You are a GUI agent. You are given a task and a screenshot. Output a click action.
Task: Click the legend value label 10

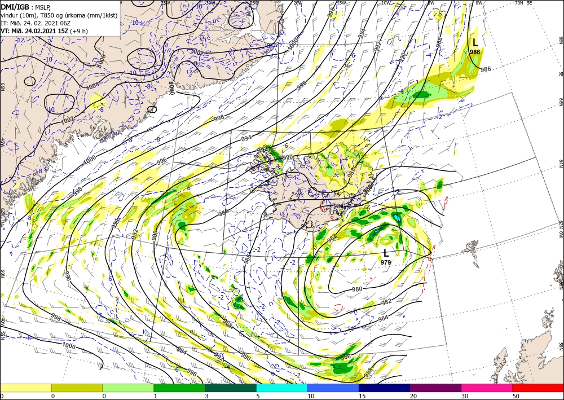[x=310, y=396]
